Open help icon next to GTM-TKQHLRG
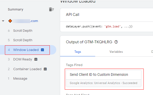153x95 pixels. pos(116,42)
